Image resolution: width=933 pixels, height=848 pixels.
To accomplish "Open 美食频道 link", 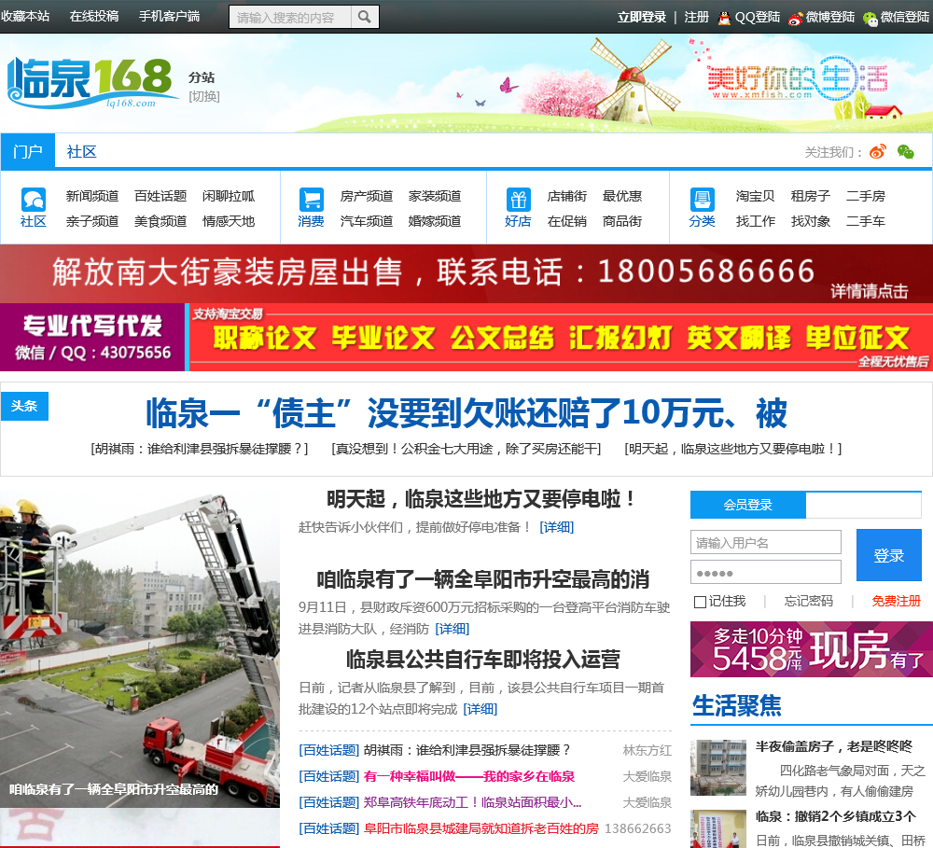I will (160, 221).
